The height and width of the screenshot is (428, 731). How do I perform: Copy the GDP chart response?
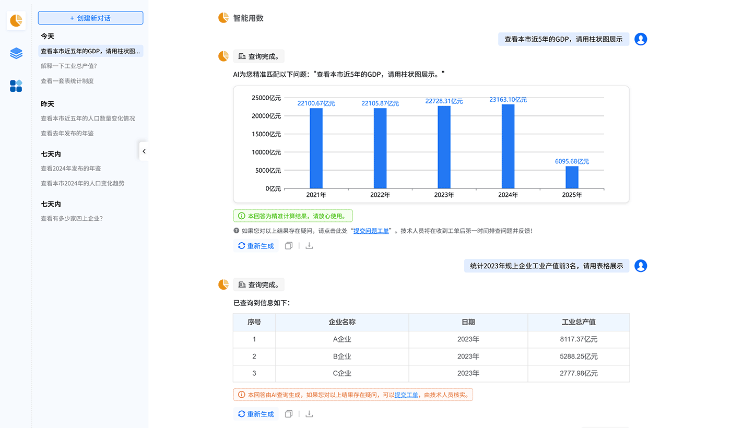(289, 245)
